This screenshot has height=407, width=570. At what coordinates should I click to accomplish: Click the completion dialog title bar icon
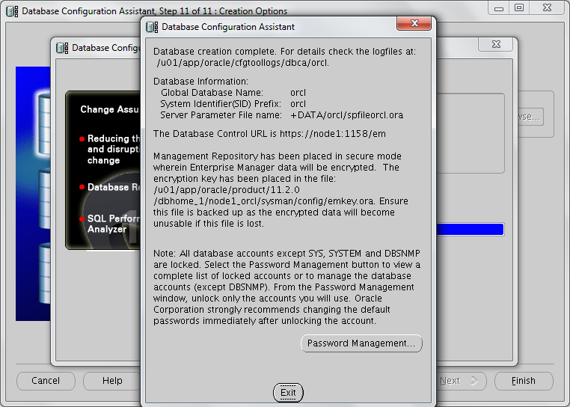(x=152, y=27)
